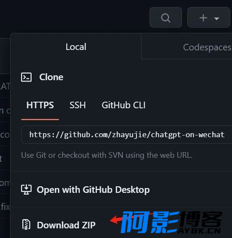The width and height of the screenshot is (232, 238).
Task: Select the GitHub CLI clone option
Action: point(123,105)
